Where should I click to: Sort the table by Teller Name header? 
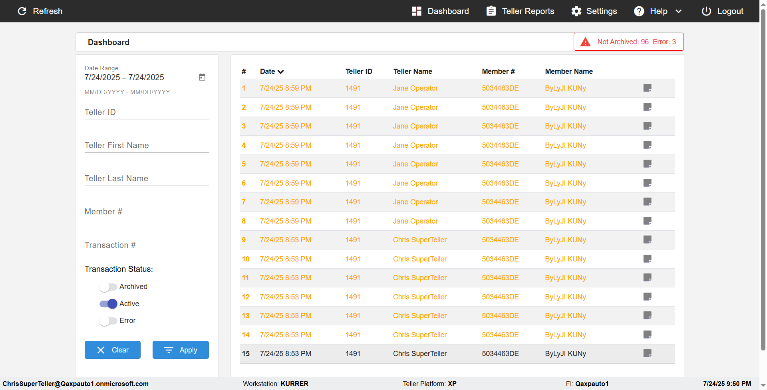(x=412, y=71)
